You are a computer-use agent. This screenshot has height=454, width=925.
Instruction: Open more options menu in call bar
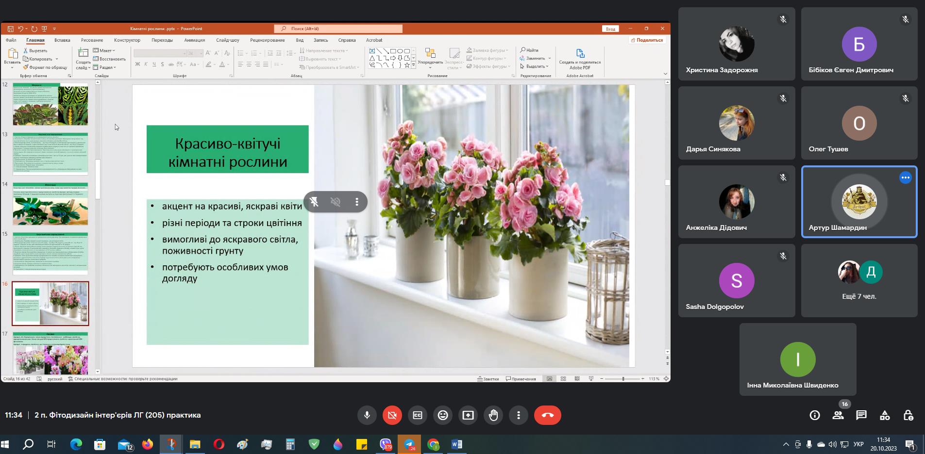[x=519, y=415]
